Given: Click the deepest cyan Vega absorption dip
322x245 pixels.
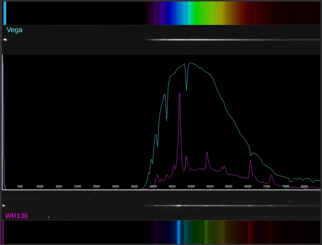Looking at the screenshot, I should [x=166, y=121].
